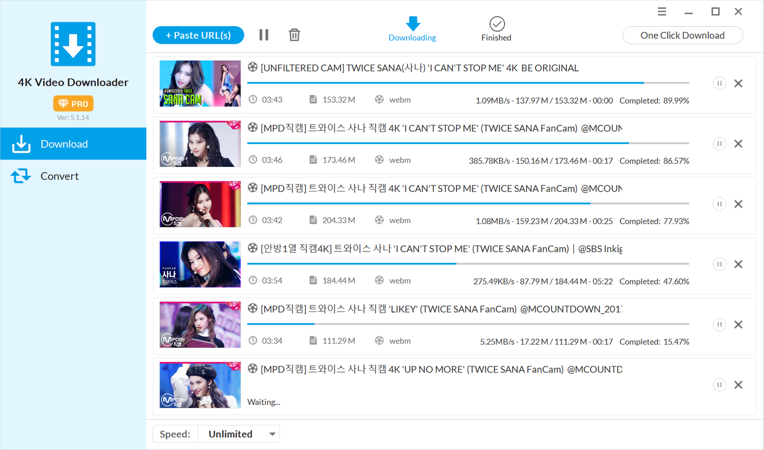This screenshot has width=764, height=450.
Task: Click the "Ver: 5.1.14" version text
Action: click(x=73, y=117)
